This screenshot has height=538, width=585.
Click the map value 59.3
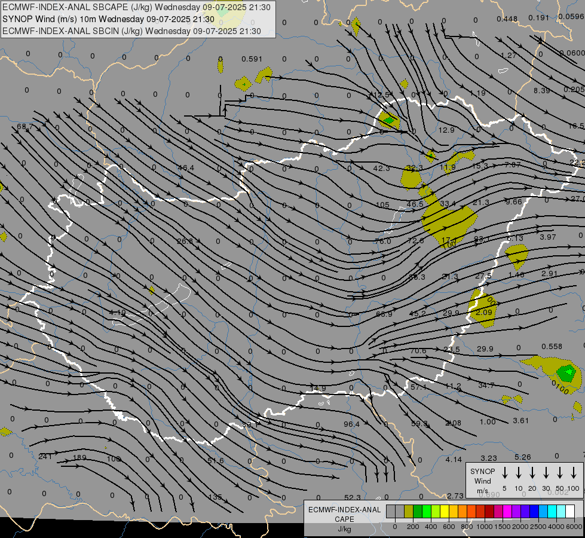[419, 424]
